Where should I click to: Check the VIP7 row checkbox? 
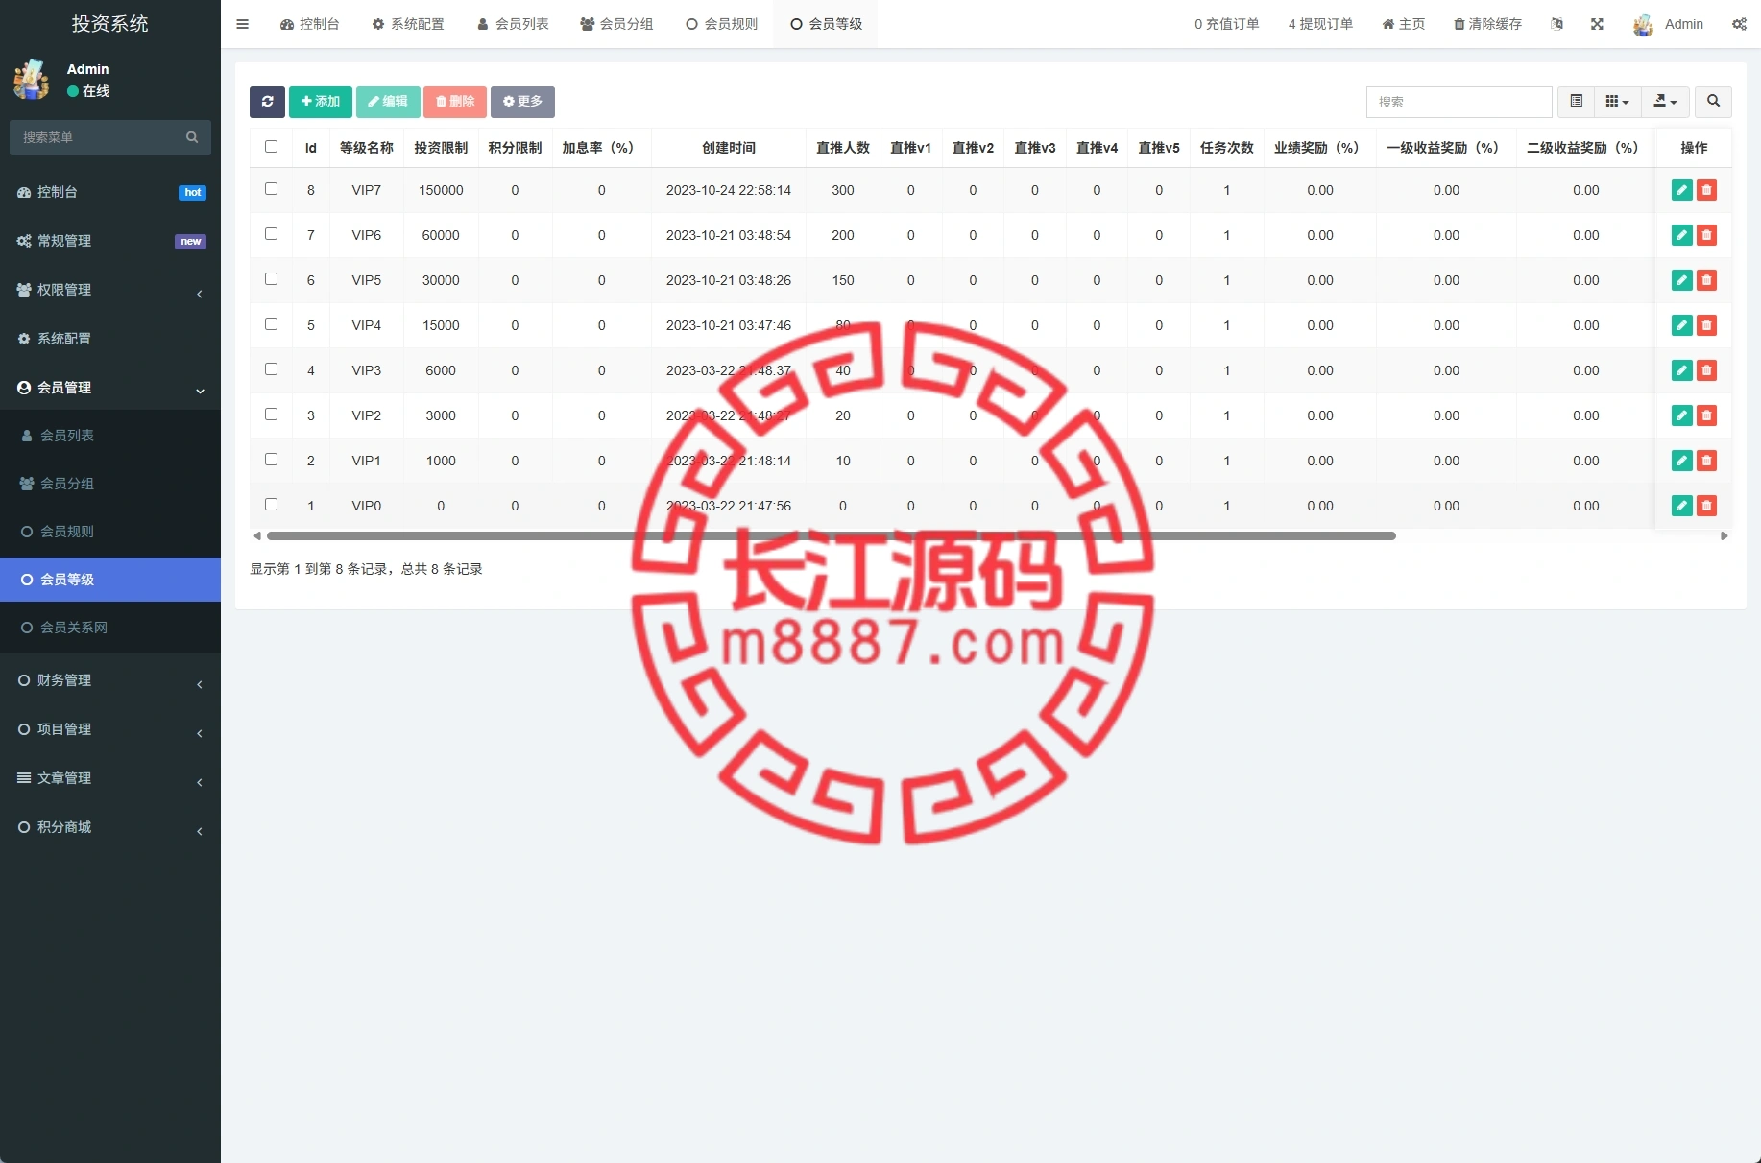[271, 189]
